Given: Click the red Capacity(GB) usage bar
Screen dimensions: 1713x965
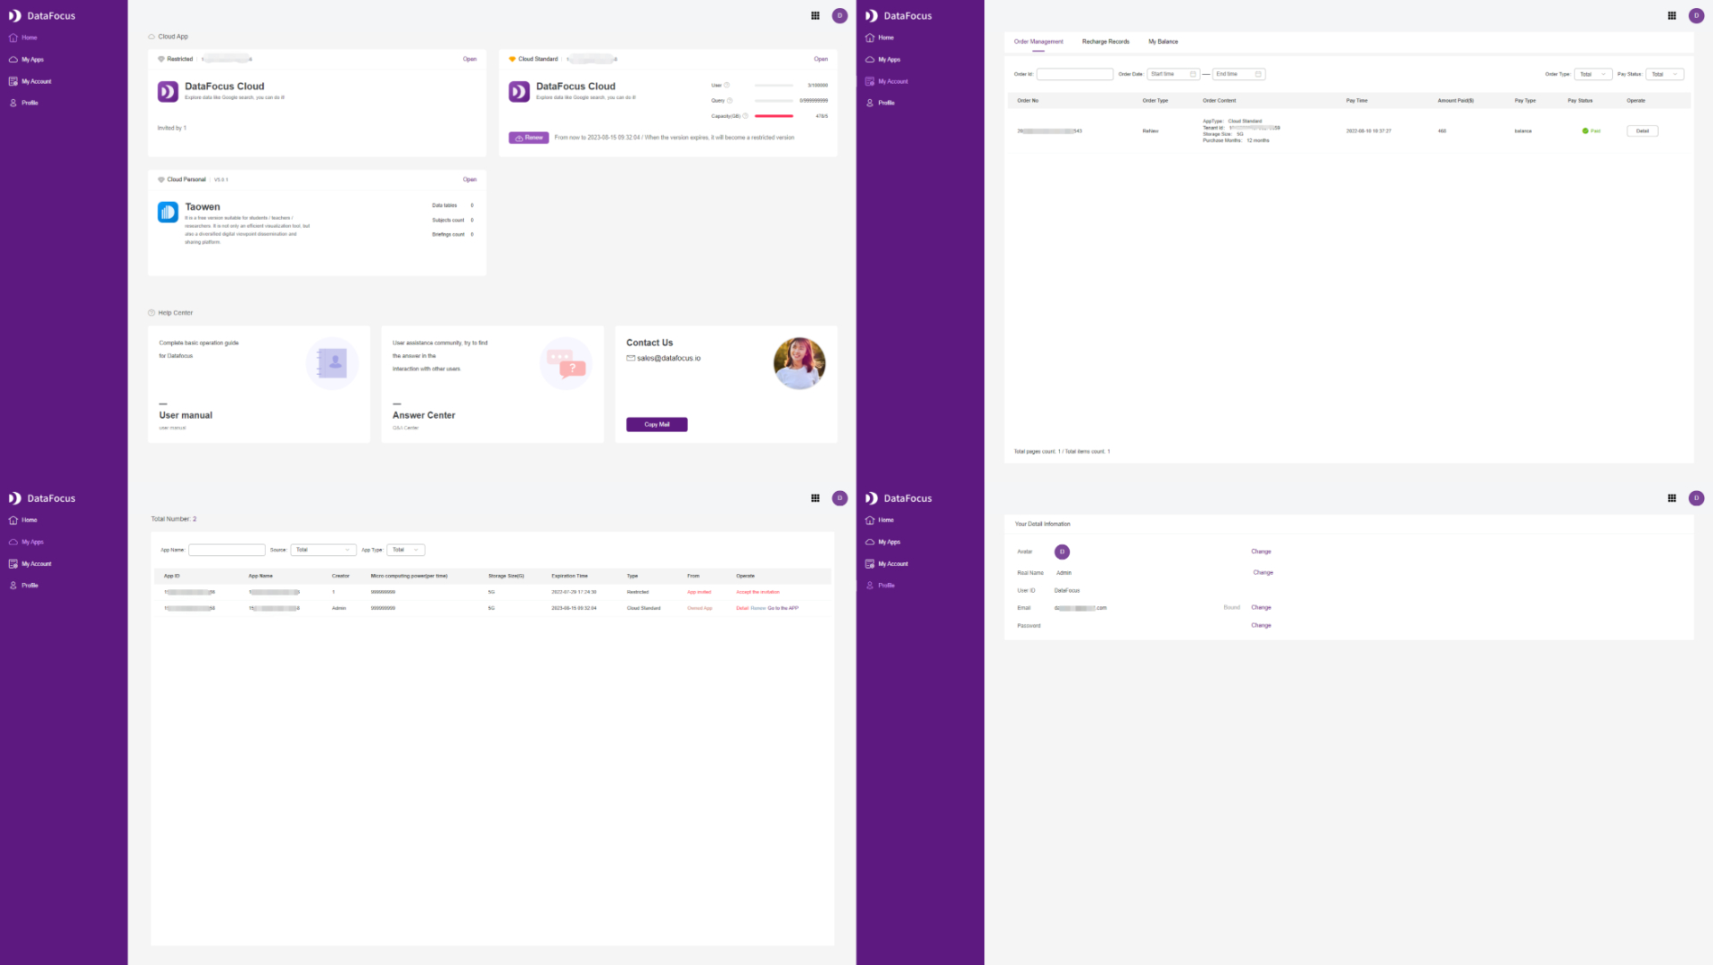Looking at the screenshot, I should pos(774,116).
